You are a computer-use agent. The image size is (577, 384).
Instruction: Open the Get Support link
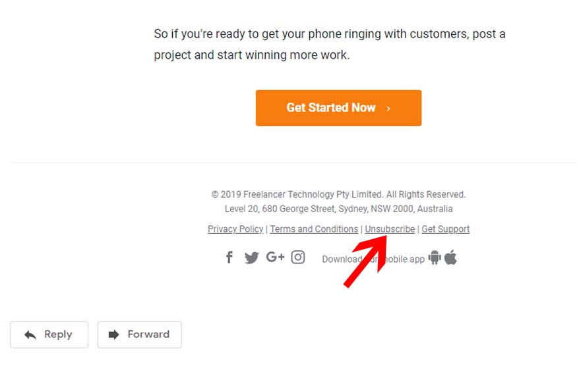pyautogui.click(x=446, y=229)
